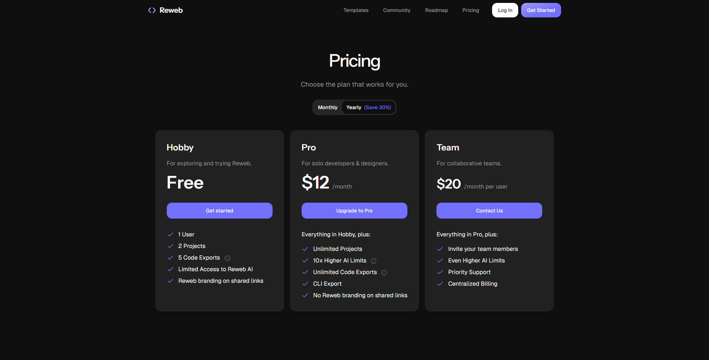Click the Upgrade to Pro button
The image size is (709, 360).
pos(354,211)
